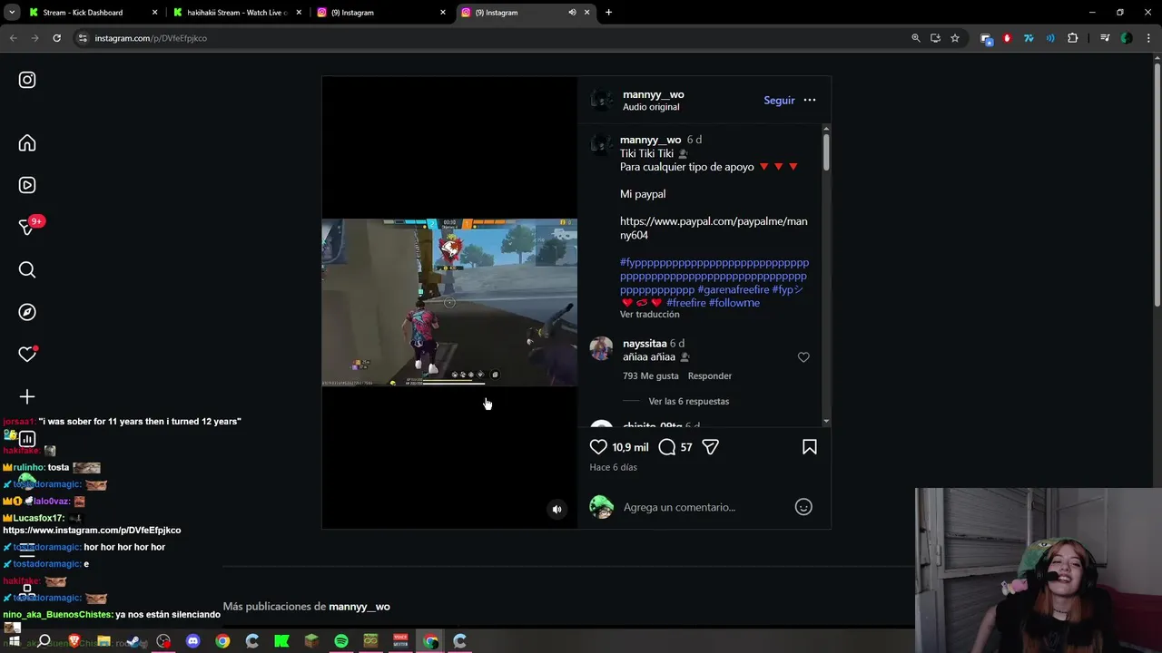Image resolution: width=1162 pixels, height=653 pixels.
Task: Open tab search dropdown arrow
Action: [x=12, y=13]
